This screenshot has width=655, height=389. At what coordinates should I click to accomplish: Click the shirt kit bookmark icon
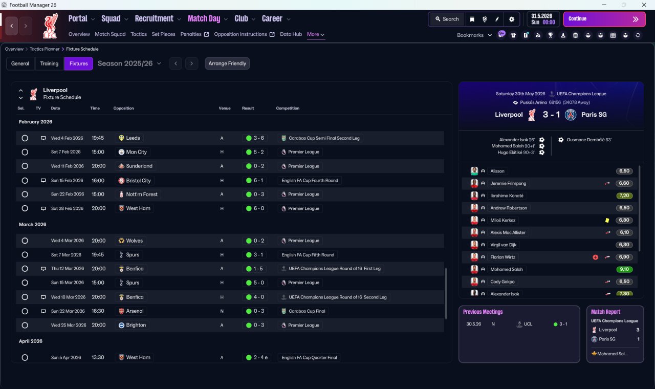click(x=513, y=35)
